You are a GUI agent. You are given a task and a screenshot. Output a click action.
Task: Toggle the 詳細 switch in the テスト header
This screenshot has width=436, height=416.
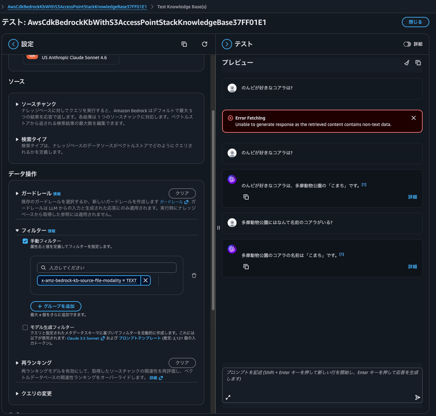pyautogui.click(x=407, y=44)
